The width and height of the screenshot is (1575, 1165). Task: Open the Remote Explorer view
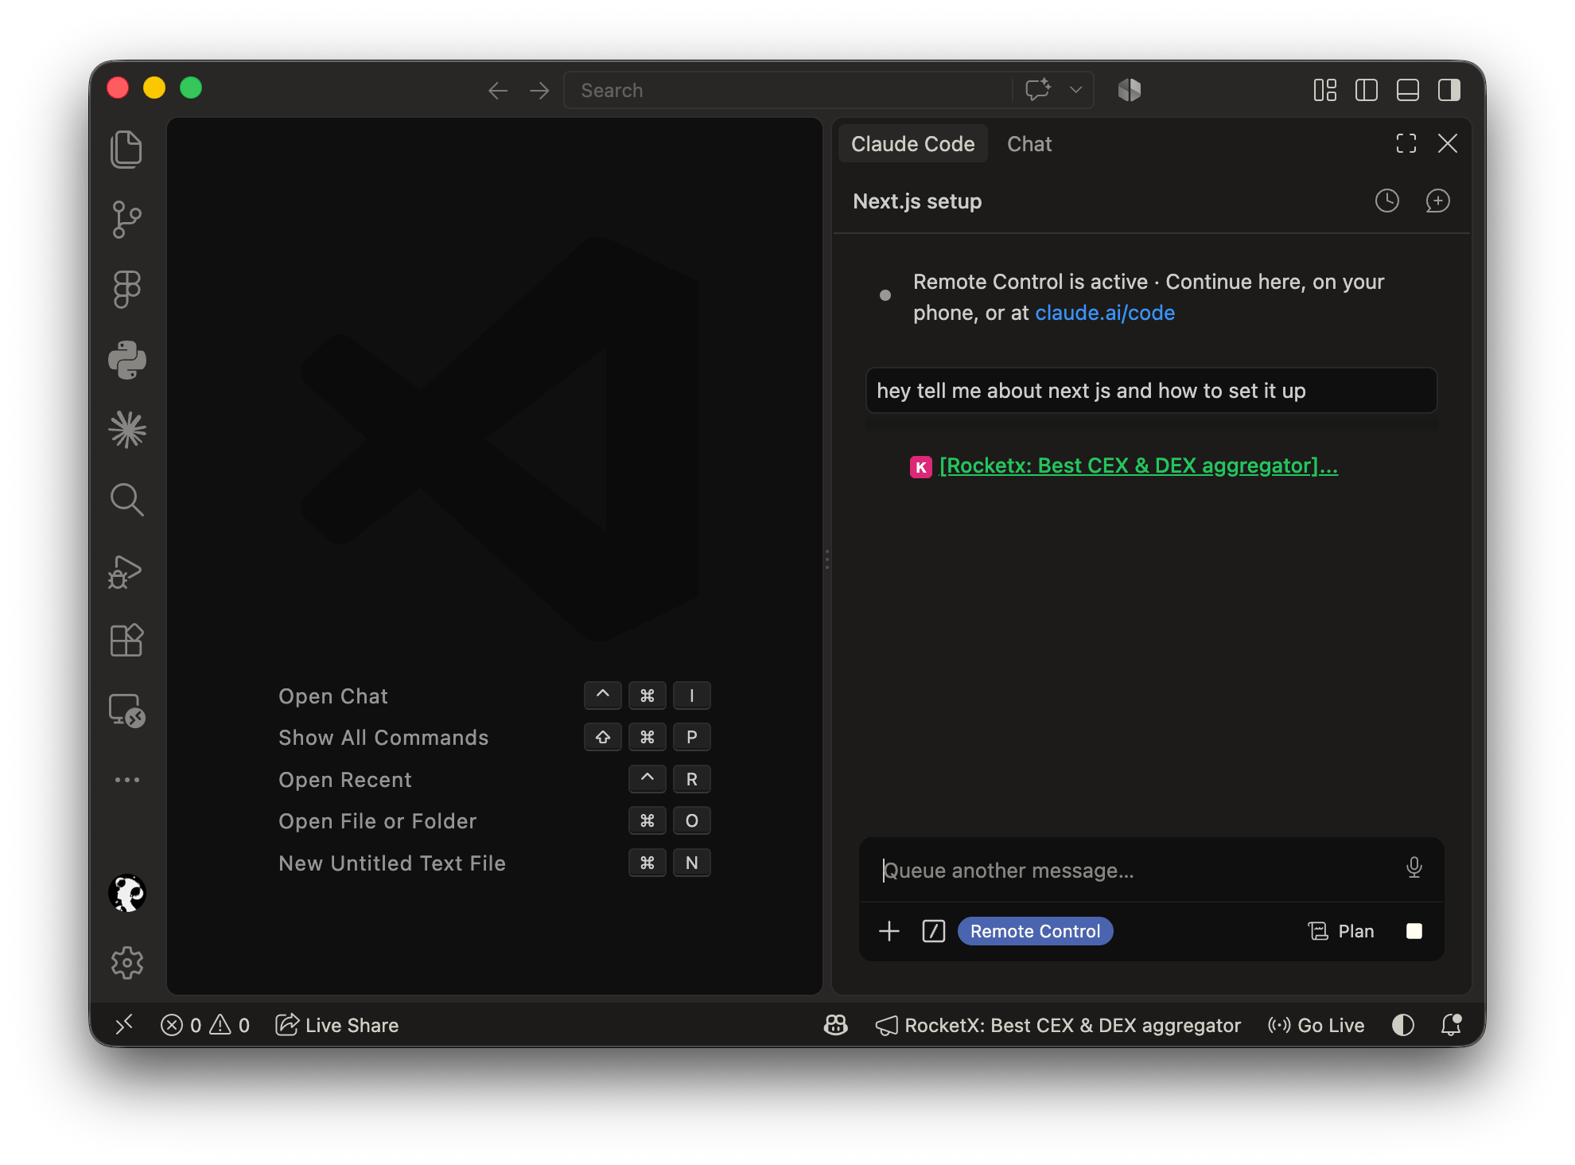[126, 710]
